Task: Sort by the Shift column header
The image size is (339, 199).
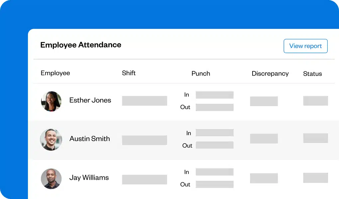Action: point(129,73)
